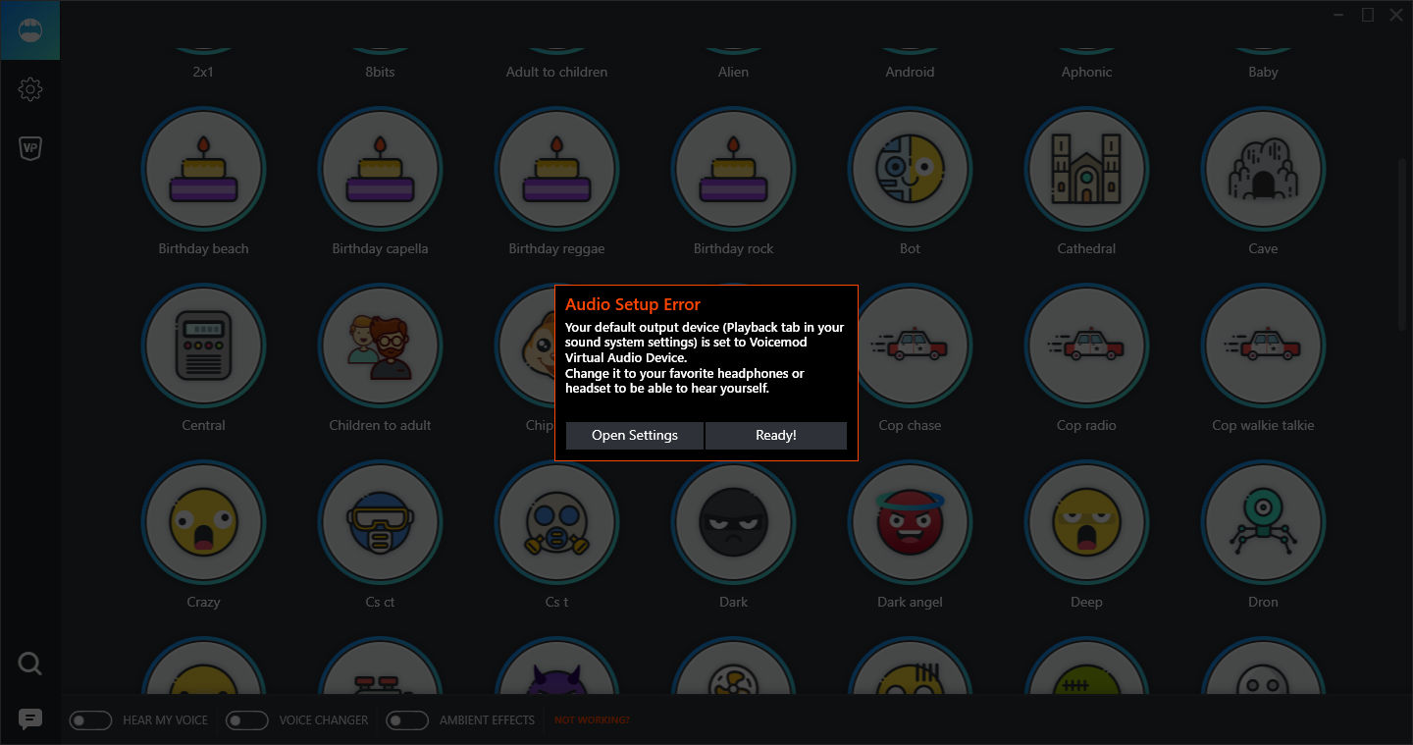
Task: Turn on the Ambient Effects switch
Action: pyautogui.click(x=407, y=720)
